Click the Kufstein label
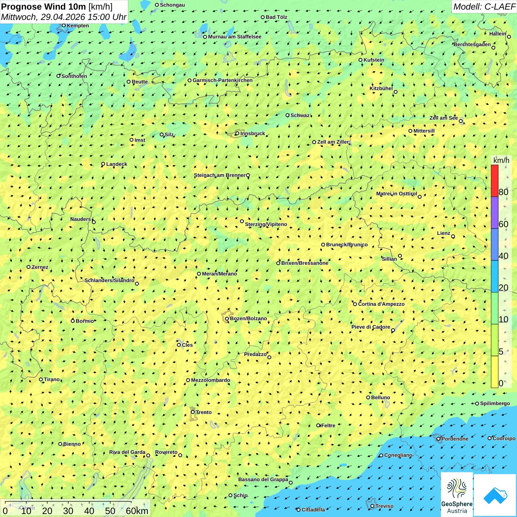Screen dimensions: 517x517 [374, 60]
